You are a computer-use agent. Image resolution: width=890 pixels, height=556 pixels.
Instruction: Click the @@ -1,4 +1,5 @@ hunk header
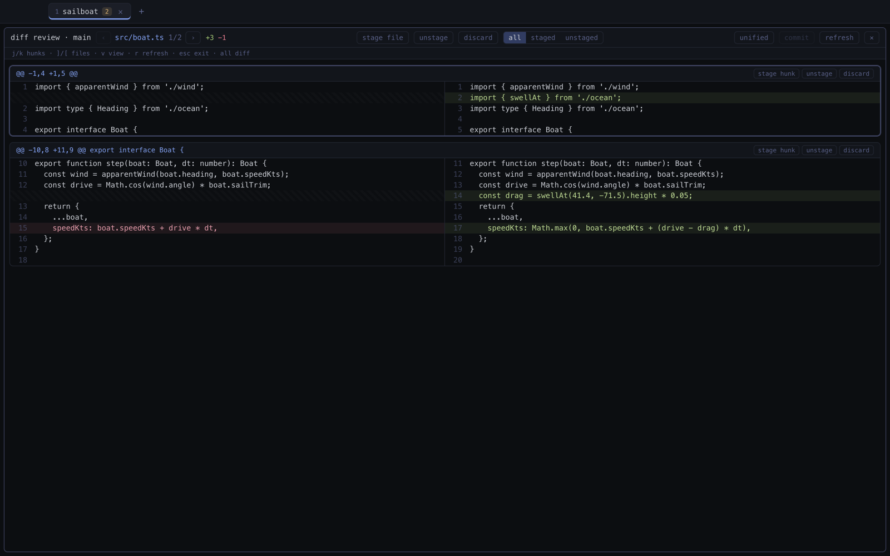(47, 73)
